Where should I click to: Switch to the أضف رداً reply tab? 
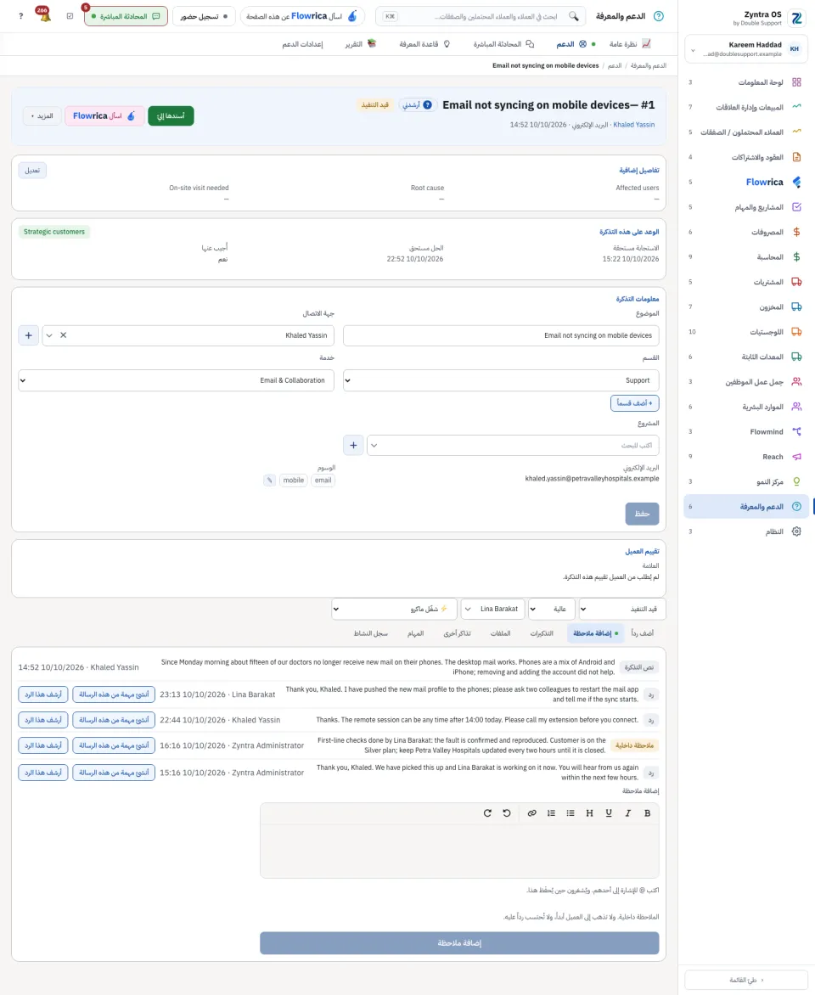643,633
